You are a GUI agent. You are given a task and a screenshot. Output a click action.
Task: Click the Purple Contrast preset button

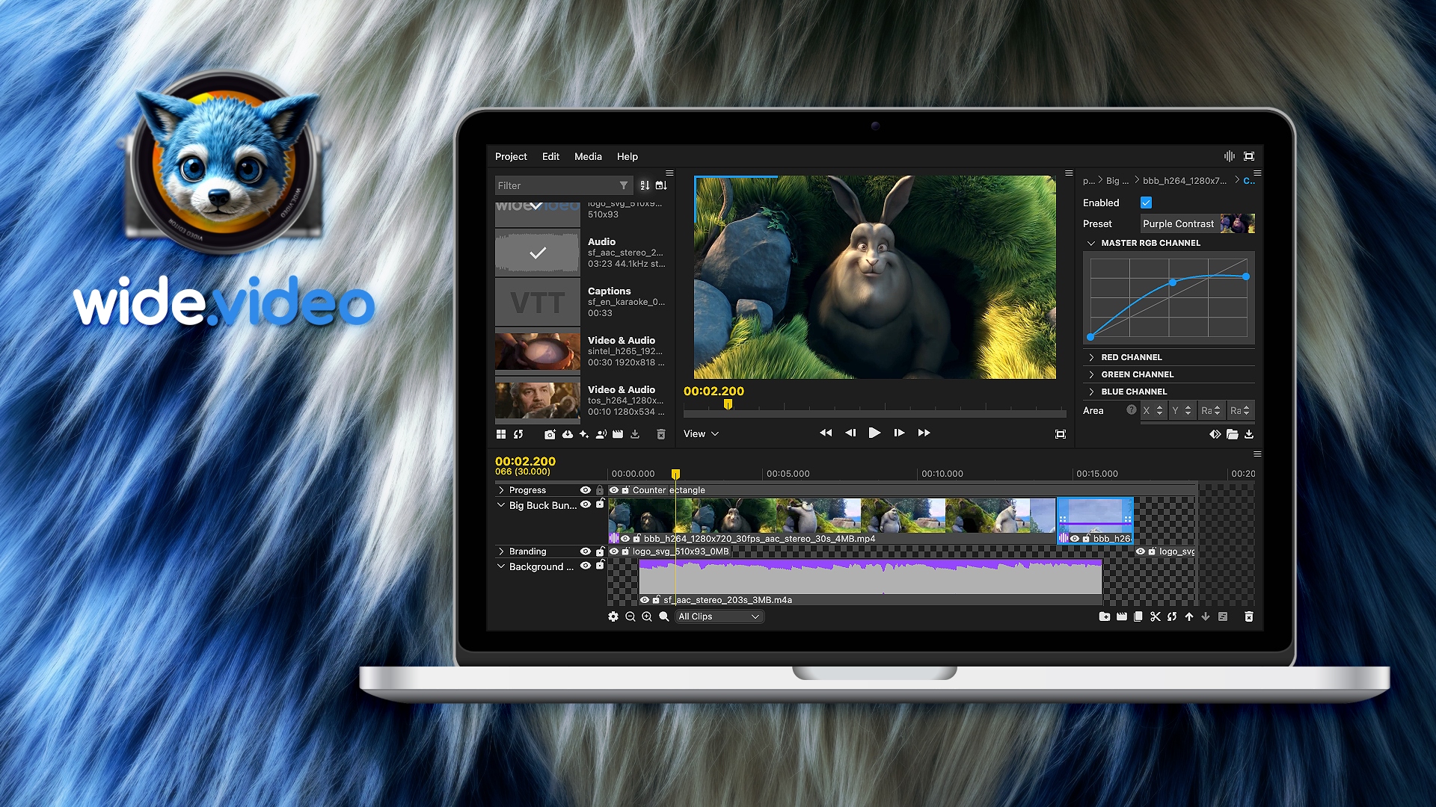(1179, 223)
